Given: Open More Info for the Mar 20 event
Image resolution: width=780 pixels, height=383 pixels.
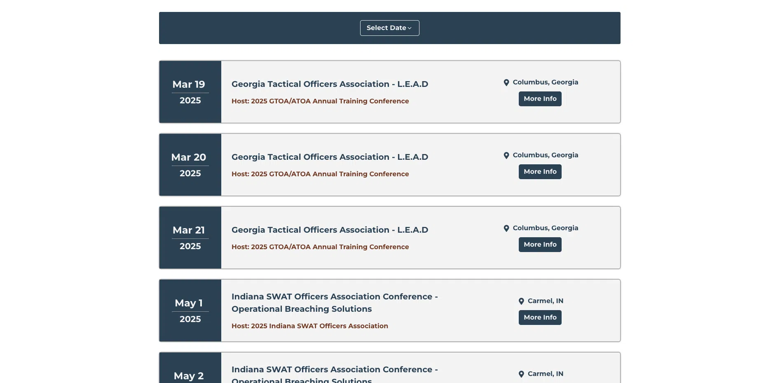Looking at the screenshot, I should coord(540,172).
